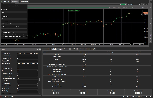Open the Backtesting tab
Screen dimensions: 153x98
tap(15, 2)
